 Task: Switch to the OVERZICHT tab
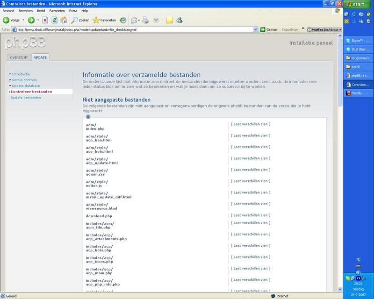click(x=19, y=57)
